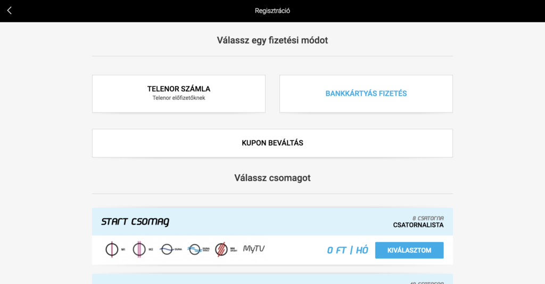Select Telenor számla payment method
Viewport: 545px width, 284px height.
179,93
